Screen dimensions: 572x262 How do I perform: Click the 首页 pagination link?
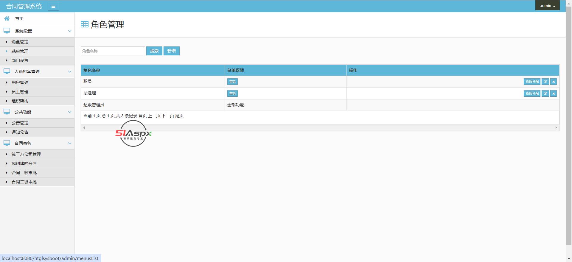point(143,116)
